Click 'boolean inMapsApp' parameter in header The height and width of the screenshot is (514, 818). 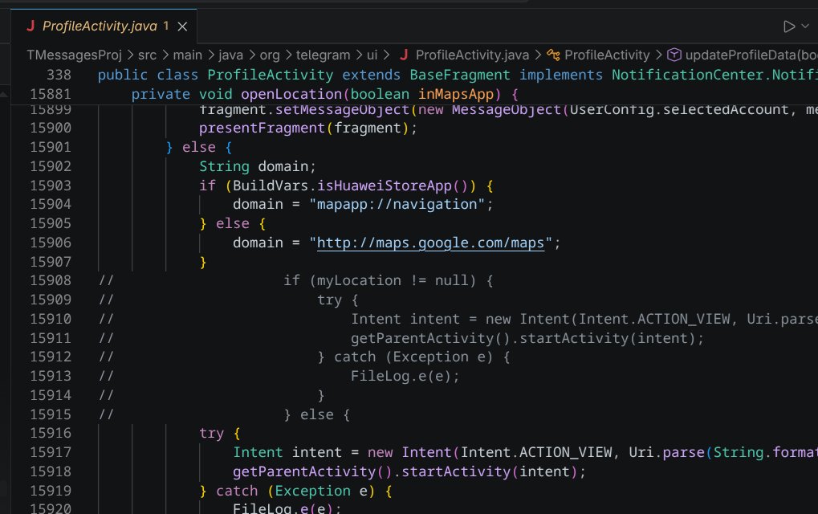(422, 95)
